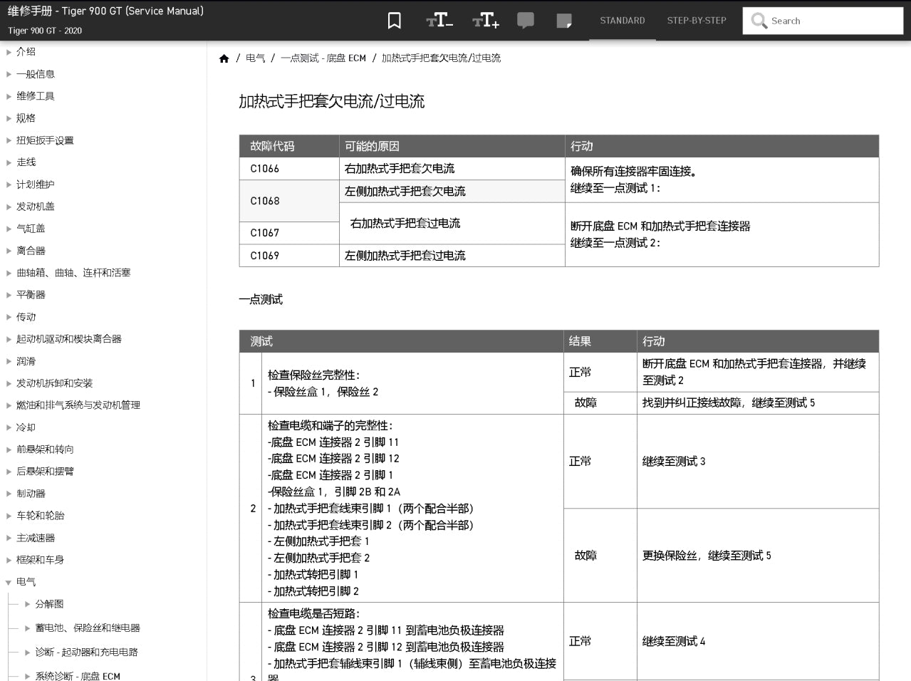Click the home icon in breadcrumb
The image size is (911, 681).
[x=224, y=58]
